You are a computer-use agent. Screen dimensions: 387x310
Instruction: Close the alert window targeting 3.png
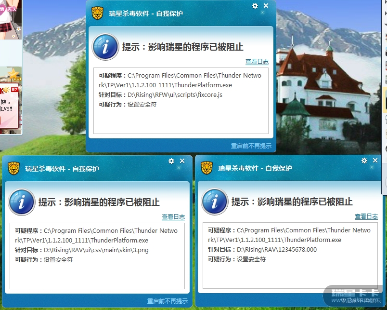182,161
